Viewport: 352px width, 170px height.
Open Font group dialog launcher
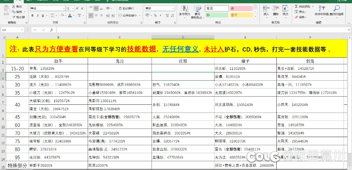(85, 23)
